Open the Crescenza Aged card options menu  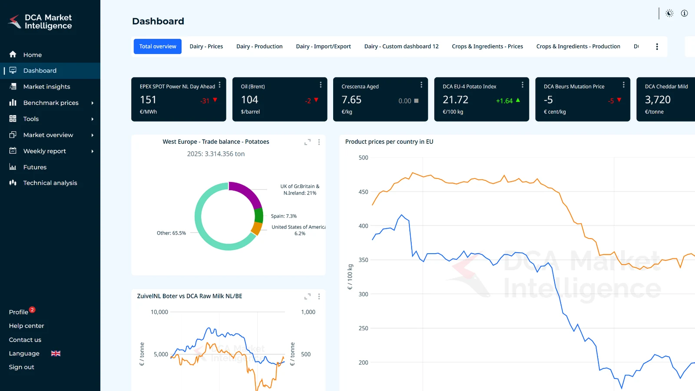[x=421, y=85]
